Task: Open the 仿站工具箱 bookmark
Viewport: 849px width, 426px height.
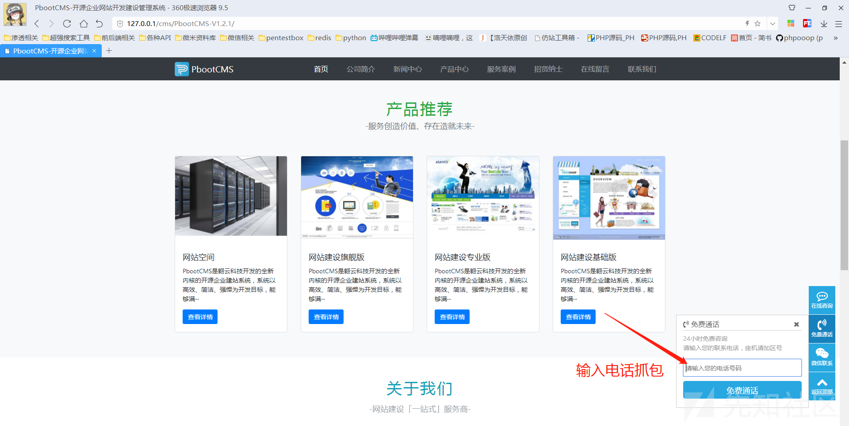Action: click(557, 38)
